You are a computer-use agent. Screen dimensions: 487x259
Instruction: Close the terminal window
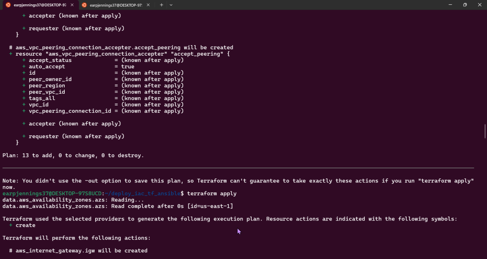click(479, 5)
